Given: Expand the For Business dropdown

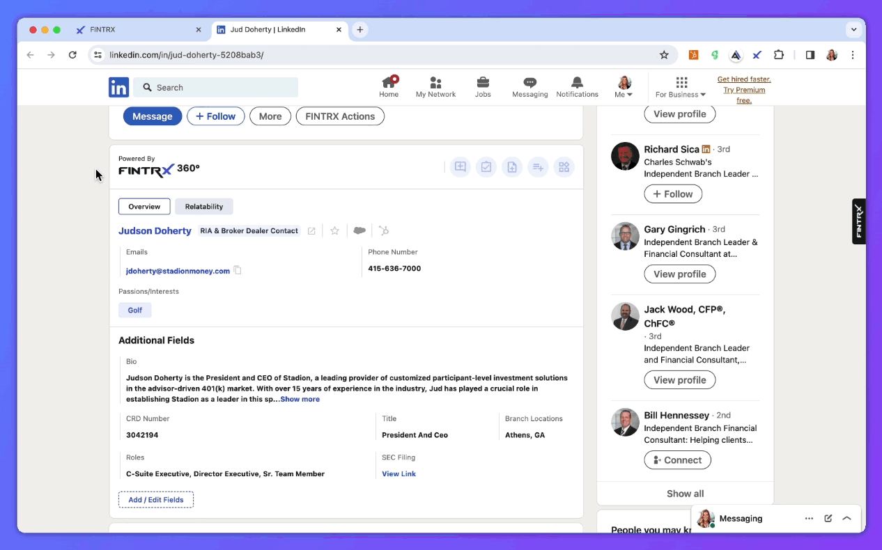Looking at the screenshot, I should point(681,87).
